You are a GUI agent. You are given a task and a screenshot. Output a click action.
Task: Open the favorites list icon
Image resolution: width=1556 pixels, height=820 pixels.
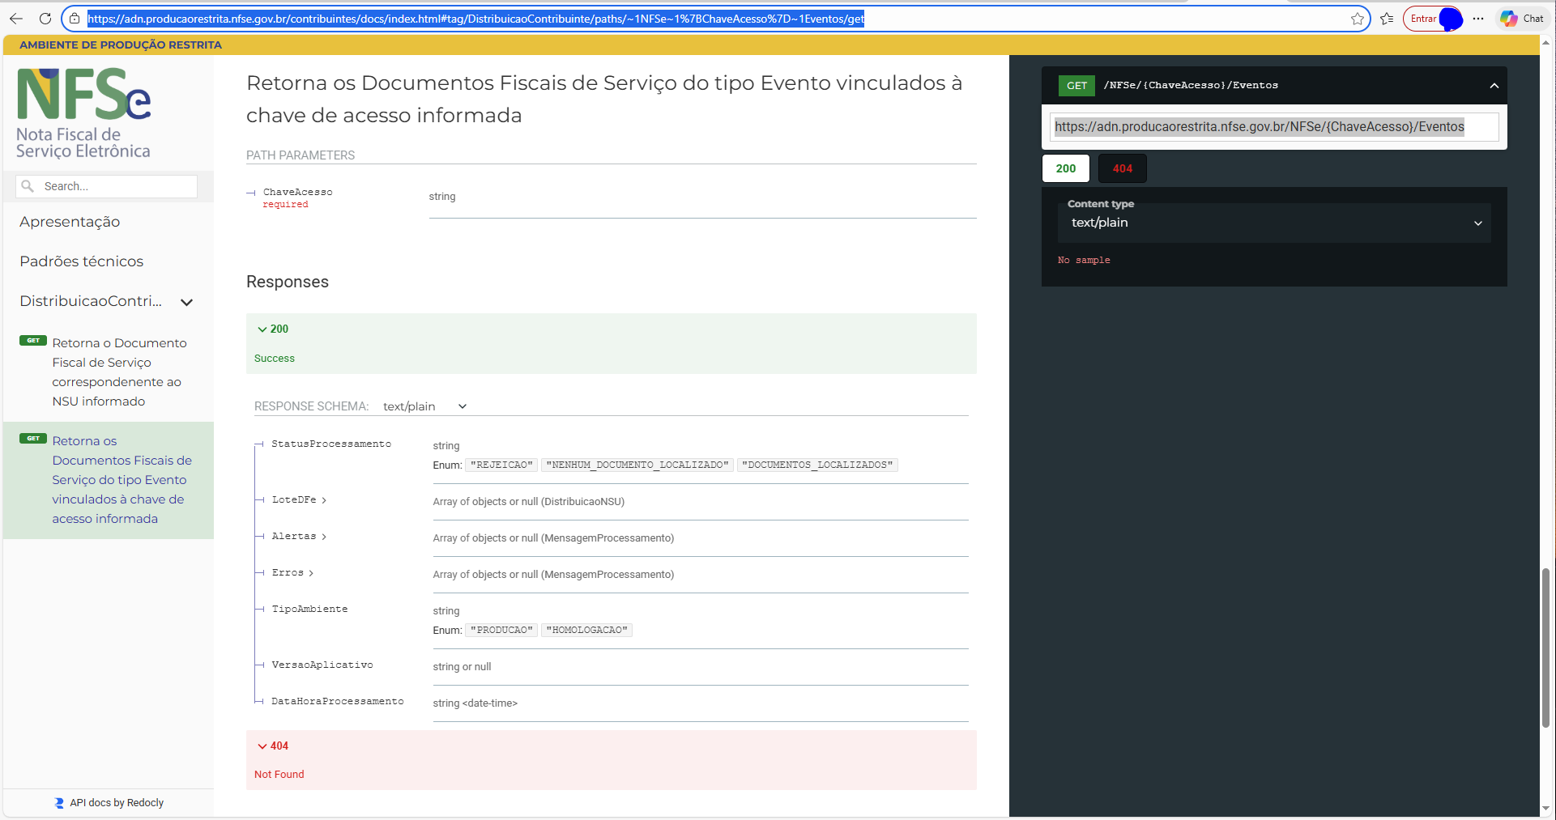1387,19
